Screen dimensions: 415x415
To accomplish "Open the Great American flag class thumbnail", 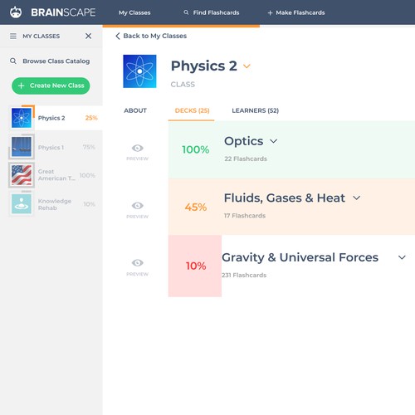I will point(22,175).
